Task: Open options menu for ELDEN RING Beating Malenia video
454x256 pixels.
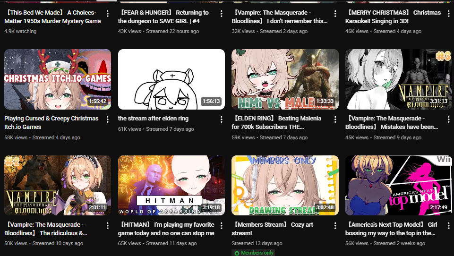Action: [x=335, y=119]
